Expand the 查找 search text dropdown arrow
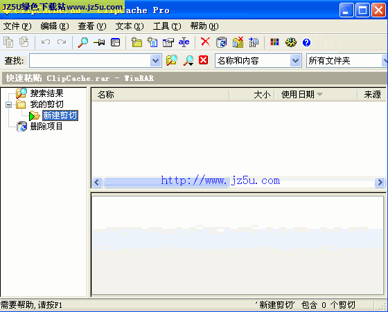This screenshot has height=312, width=388. pos(156,60)
